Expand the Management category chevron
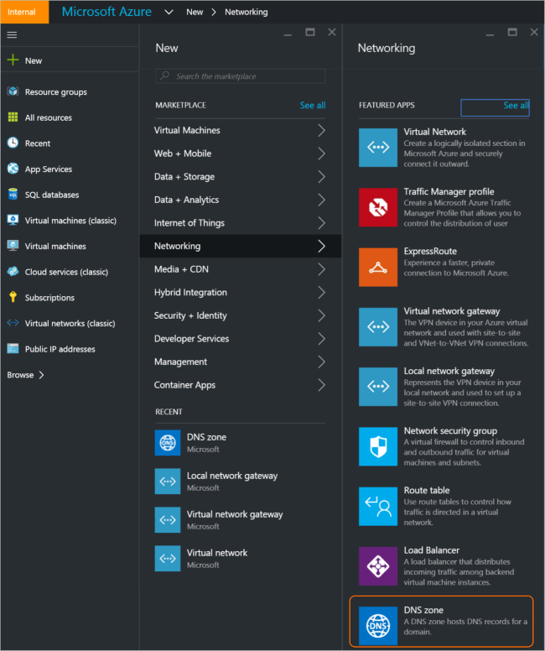545x651 pixels. coord(322,362)
